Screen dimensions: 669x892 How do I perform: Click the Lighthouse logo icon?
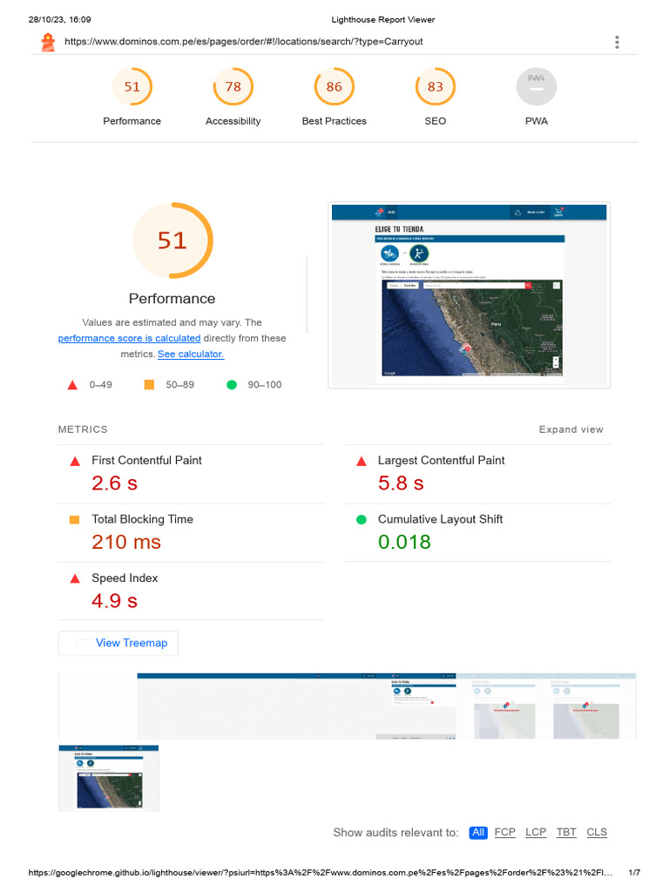[47, 42]
